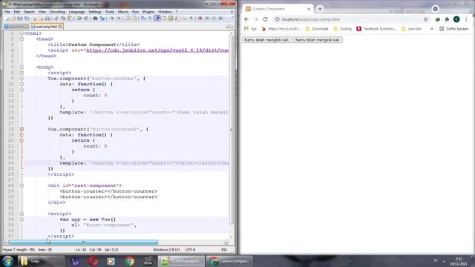Open the Apps grid icon in bookmarks bar
The height and width of the screenshot is (267, 475).
[x=246, y=29]
